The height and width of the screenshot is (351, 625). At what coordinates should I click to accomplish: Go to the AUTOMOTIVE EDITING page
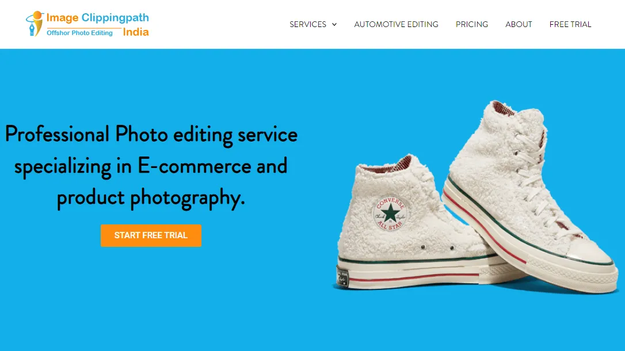click(396, 24)
